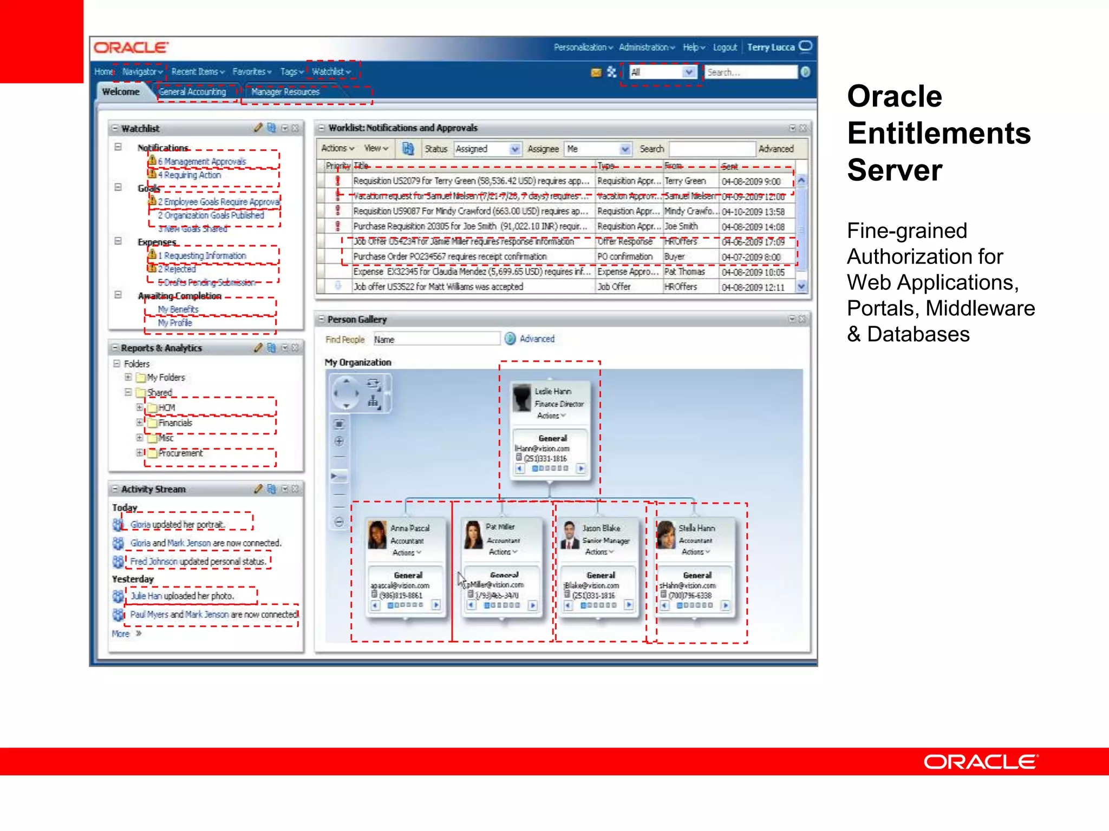1109x831 pixels.
Task: Open the My Benefits link
Action: pyautogui.click(x=178, y=309)
